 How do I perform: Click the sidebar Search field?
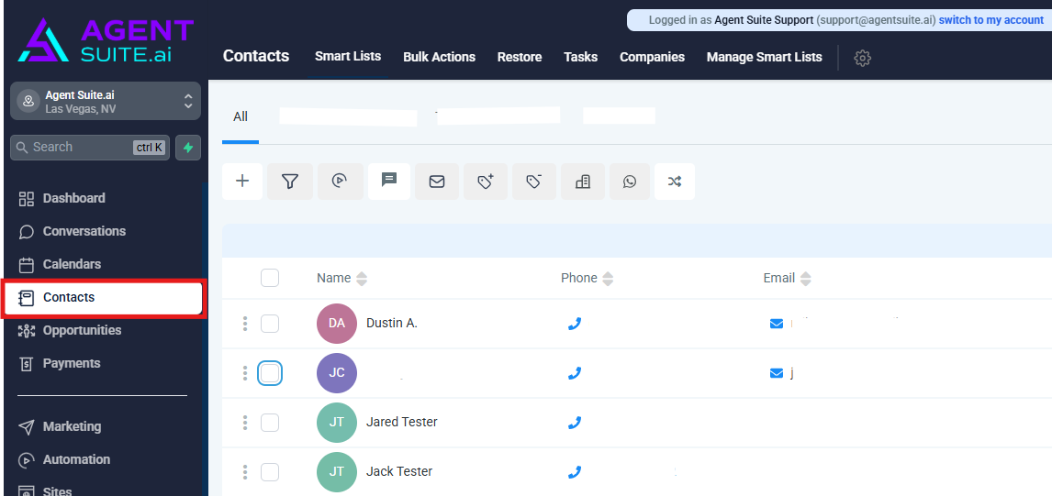[90, 148]
